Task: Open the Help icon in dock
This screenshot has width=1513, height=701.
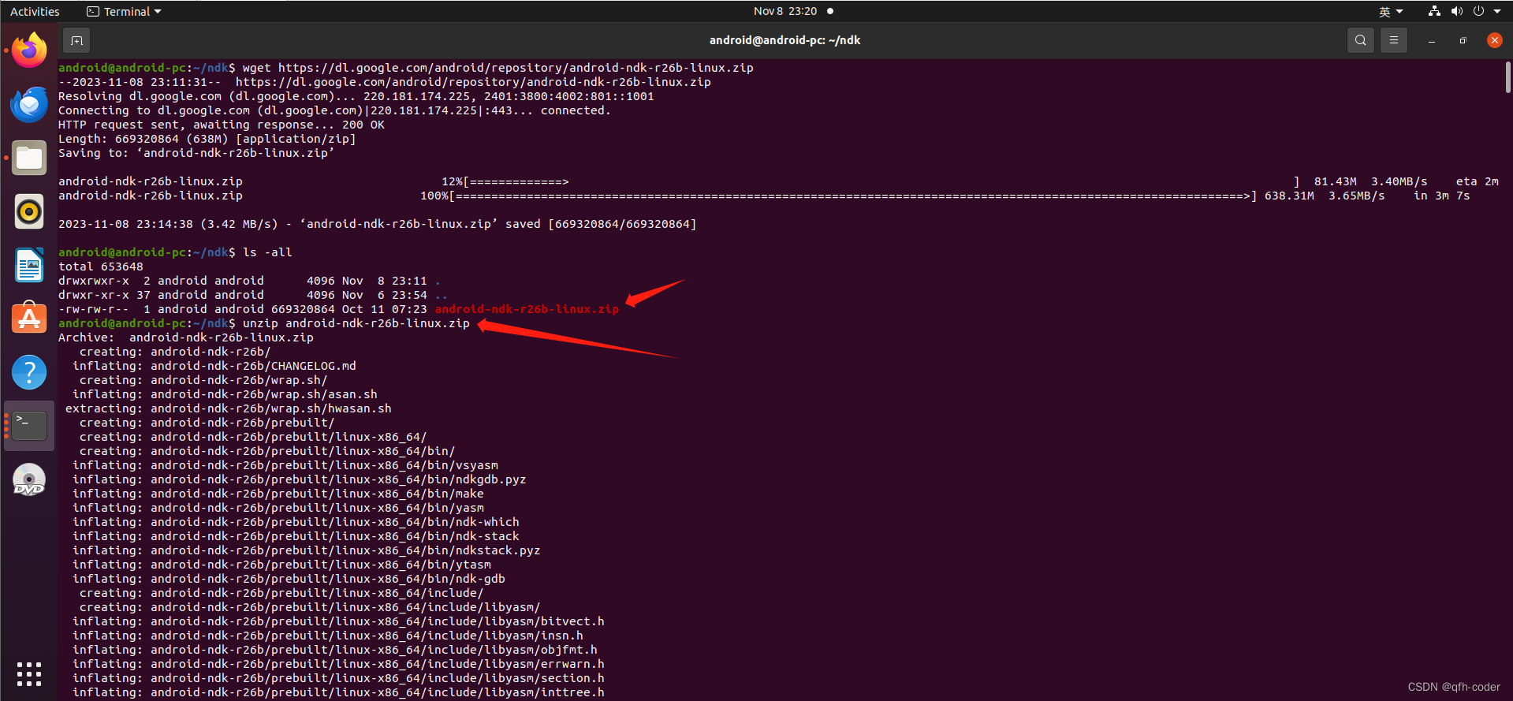Action: (x=29, y=372)
